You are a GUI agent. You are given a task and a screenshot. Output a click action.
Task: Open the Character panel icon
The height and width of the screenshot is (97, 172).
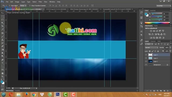coord(142,32)
